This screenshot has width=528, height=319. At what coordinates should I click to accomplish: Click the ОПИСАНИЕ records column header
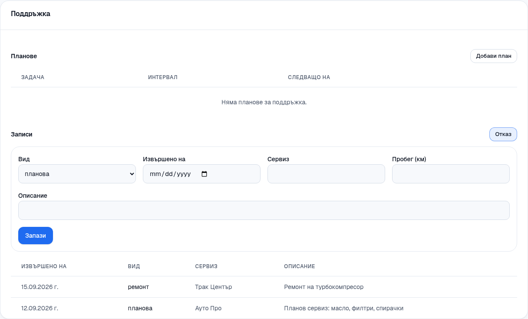(300, 266)
